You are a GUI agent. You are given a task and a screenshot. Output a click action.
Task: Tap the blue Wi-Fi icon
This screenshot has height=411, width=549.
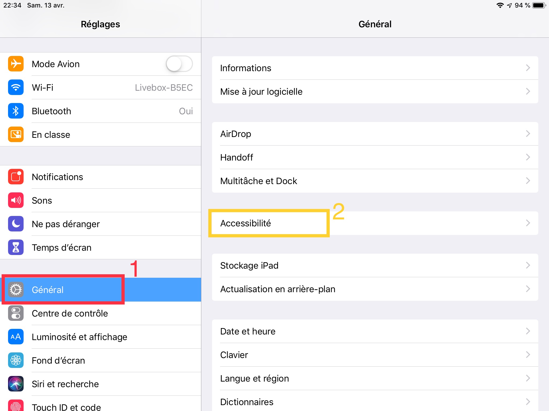(16, 87)
